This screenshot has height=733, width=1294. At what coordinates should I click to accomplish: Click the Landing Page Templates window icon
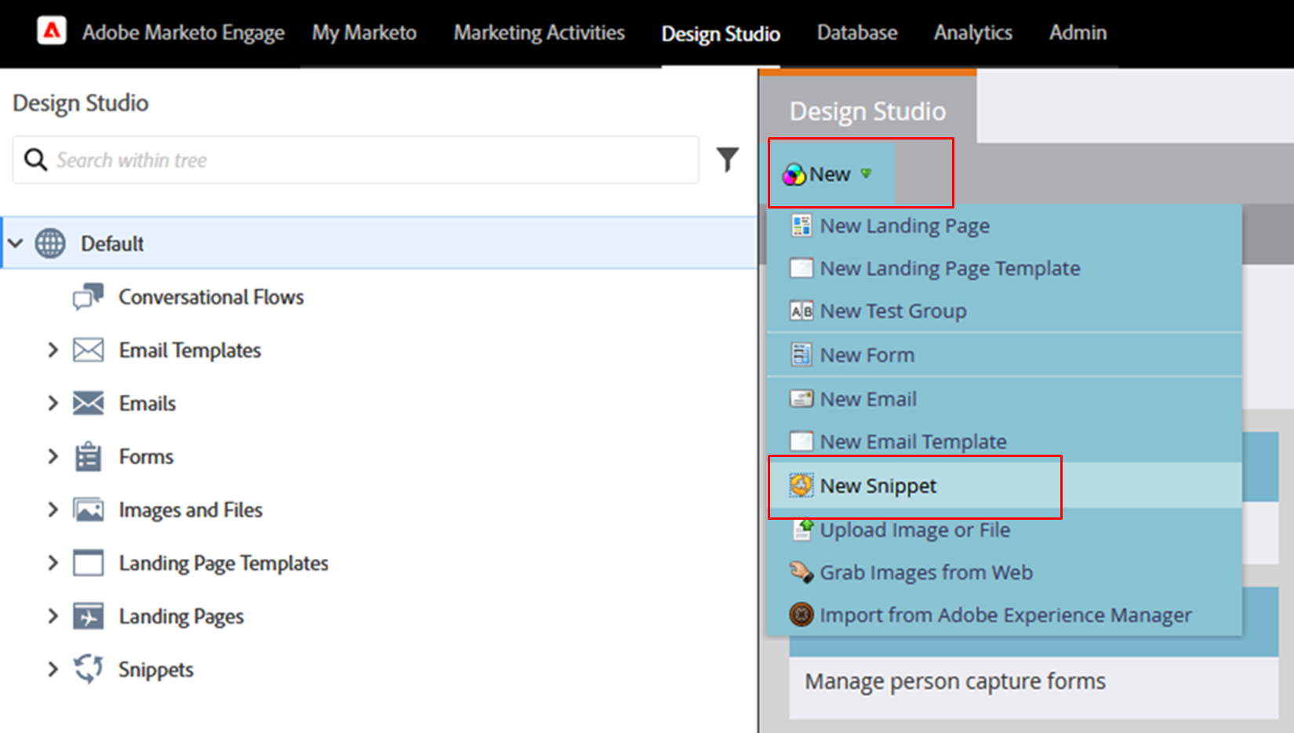88,563
